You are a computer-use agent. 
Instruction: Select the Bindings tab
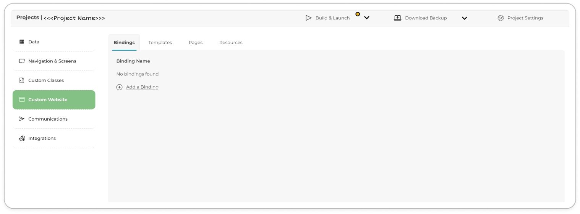(x=124, y=43)
